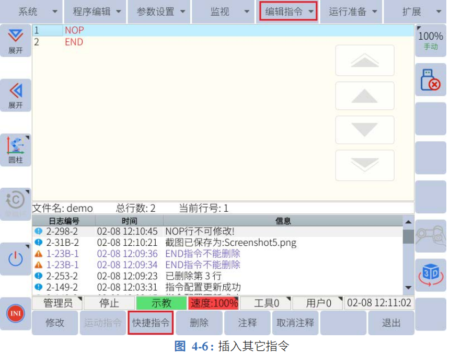Image resolution: width=450 pixels, height=353 pixels.
Task: Click the 快捷指令 button
Action: click(151, 323)
